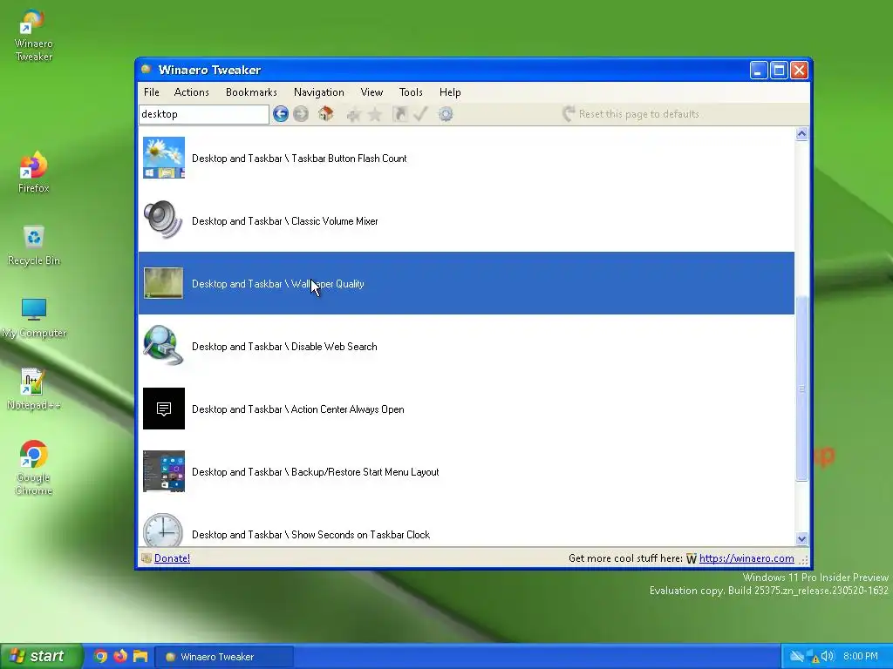The width and height of the screenshot is (893, 669).
Task: Click the bookmarks star icon
Action: pyautogui.click(x=375, y=115)
